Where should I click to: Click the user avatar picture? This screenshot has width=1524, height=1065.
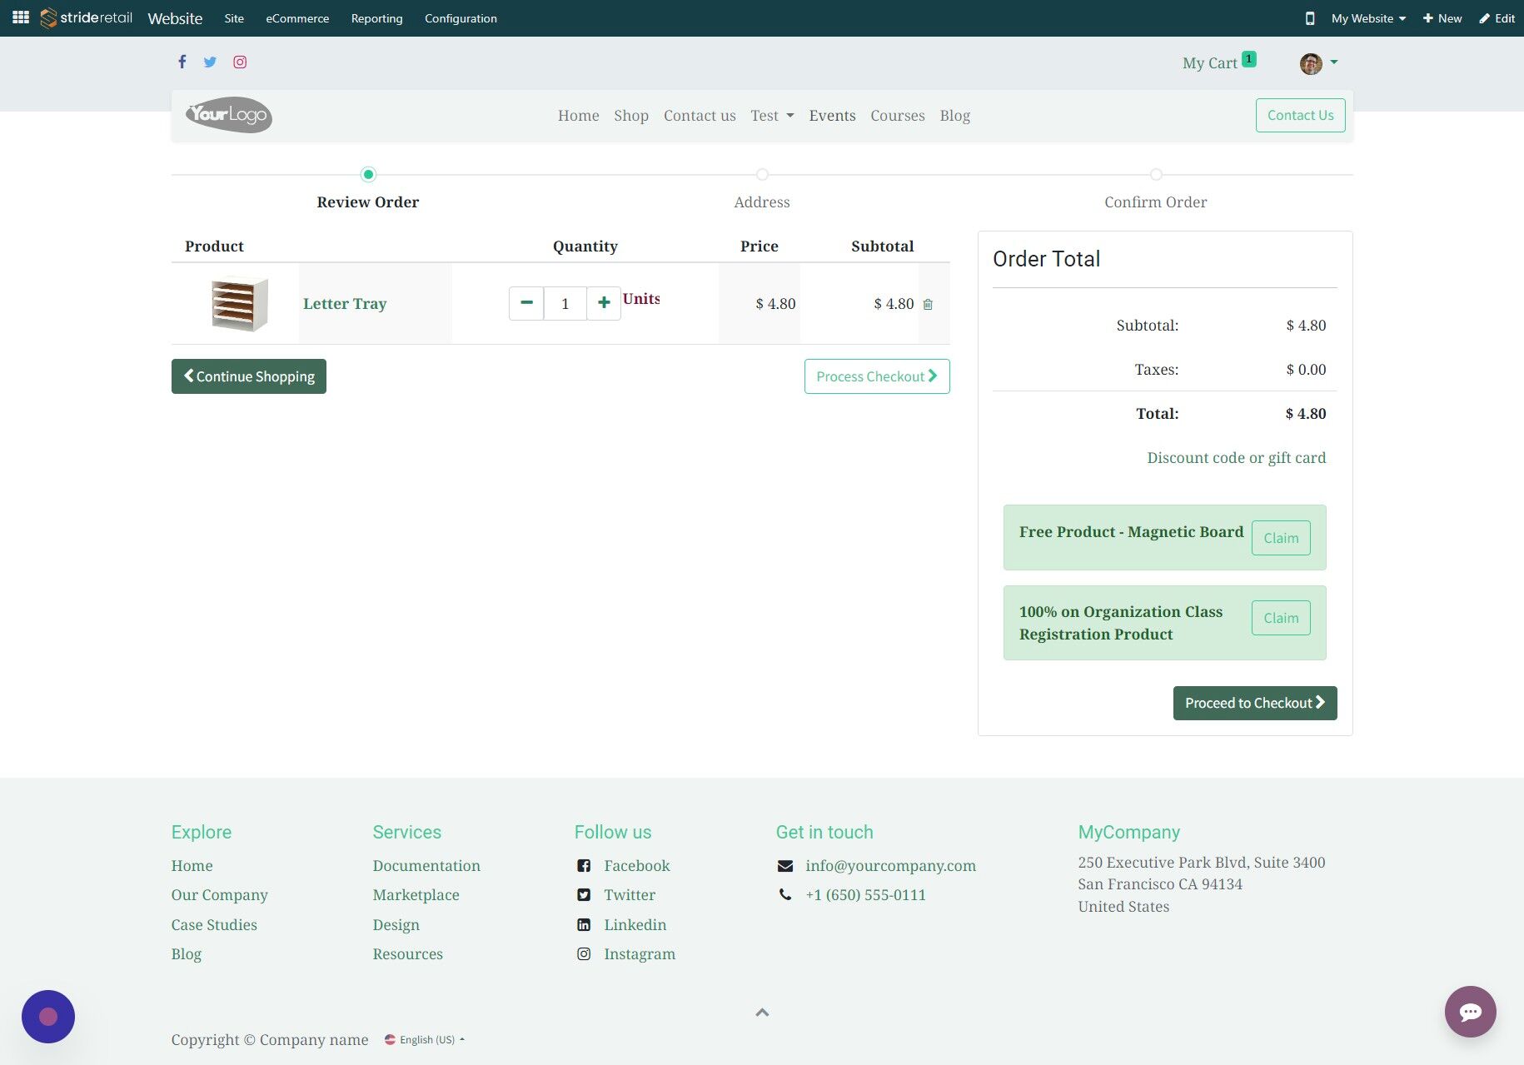click(x=1311, y=63)
